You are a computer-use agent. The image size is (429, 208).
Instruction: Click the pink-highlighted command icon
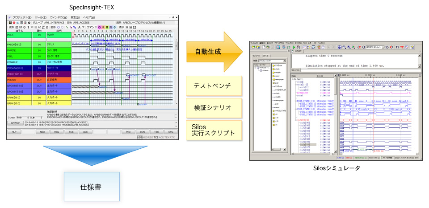[100, 27]
